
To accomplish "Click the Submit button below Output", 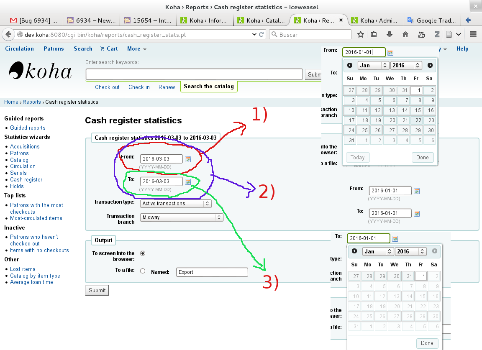I will (x=97, y=290).
